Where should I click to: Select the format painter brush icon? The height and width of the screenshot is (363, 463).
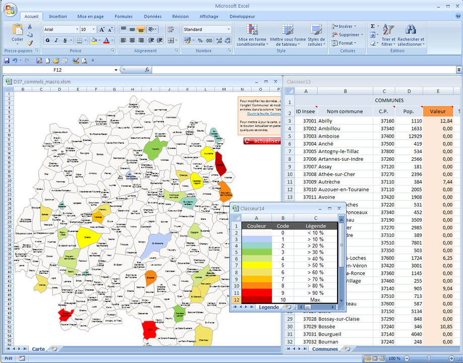(30, 43)
